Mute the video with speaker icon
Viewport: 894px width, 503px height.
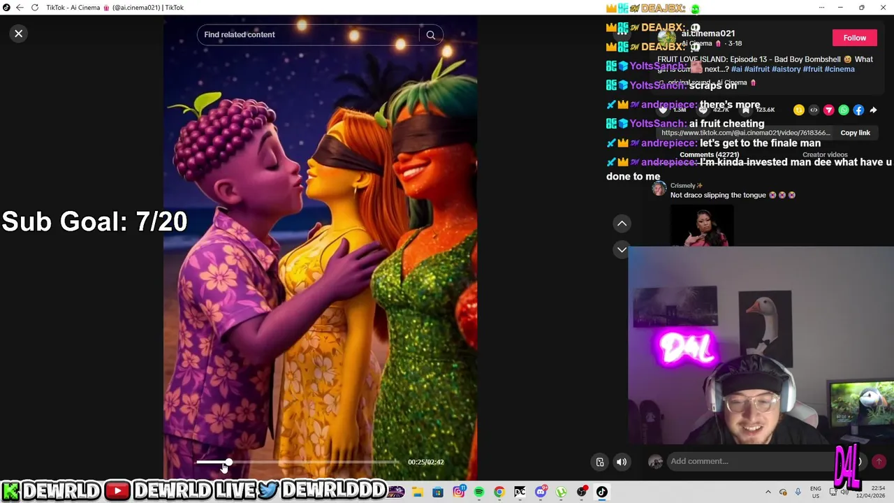pos(622,462)
